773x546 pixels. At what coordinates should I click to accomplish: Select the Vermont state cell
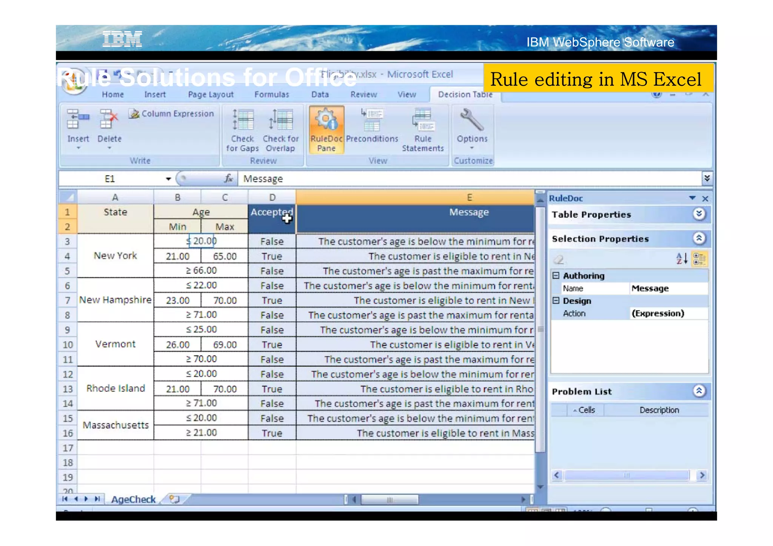coord(115,344)
